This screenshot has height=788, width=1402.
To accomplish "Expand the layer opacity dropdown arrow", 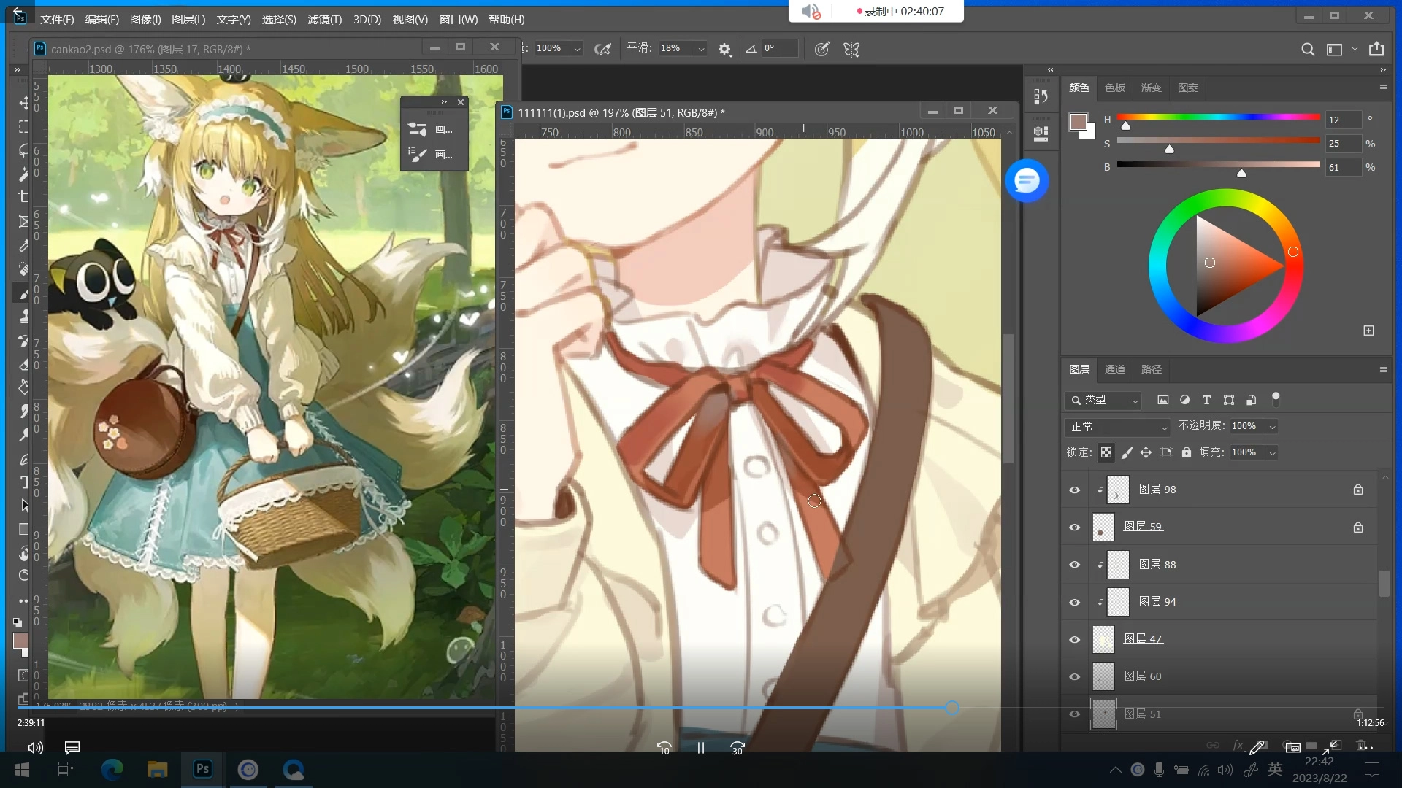I will coord(1272,426).
